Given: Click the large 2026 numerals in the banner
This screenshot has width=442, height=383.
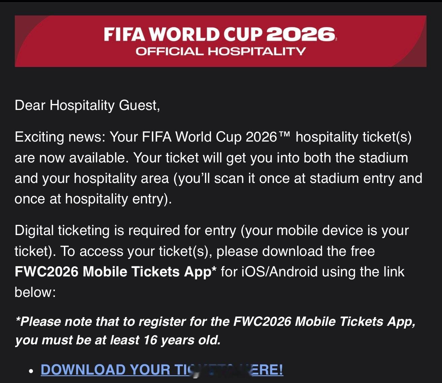Looking at the screenshot, I should 301,34.
